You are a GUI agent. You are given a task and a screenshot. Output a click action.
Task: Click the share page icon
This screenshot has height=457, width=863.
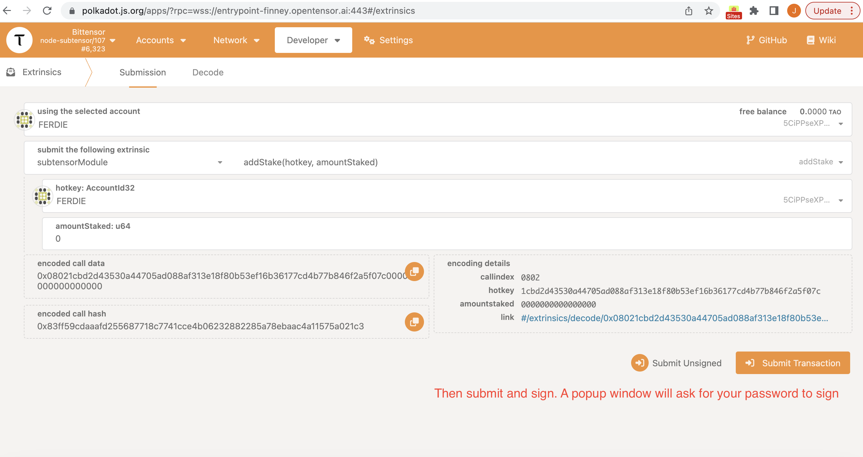(689, 11)
